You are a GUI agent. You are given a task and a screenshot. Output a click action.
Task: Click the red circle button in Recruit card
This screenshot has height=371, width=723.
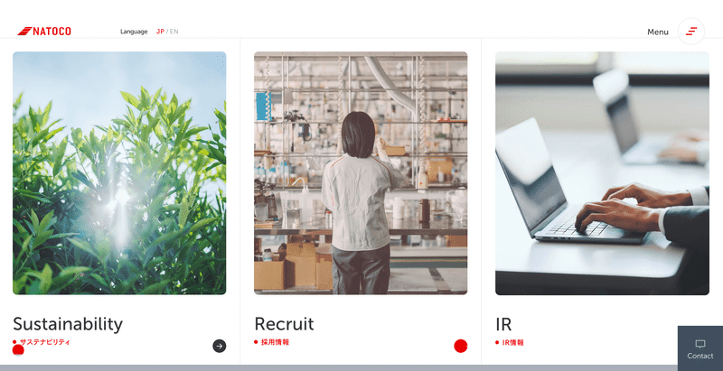[461, 346]
